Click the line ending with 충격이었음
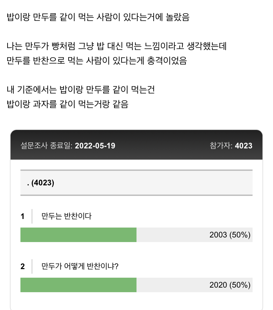273x310 pixels. tap(97, 61)
